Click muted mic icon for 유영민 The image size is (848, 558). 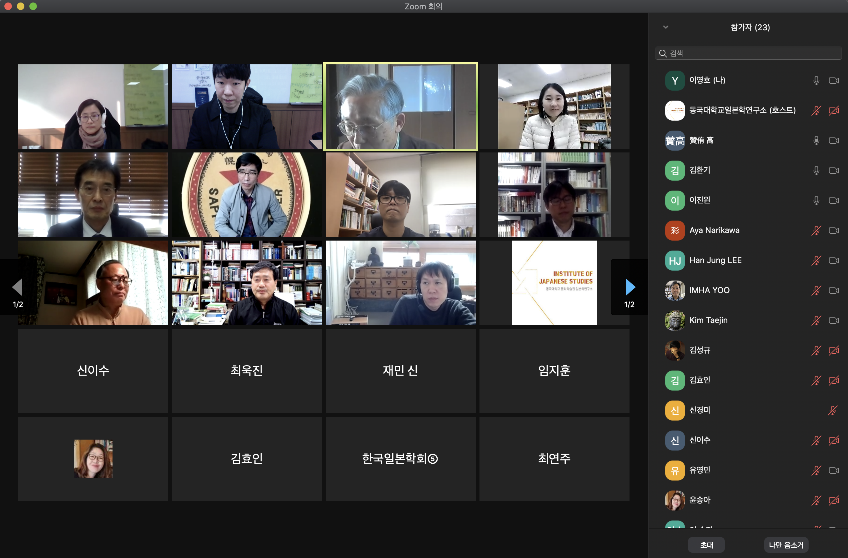click(x=816, y=471)
